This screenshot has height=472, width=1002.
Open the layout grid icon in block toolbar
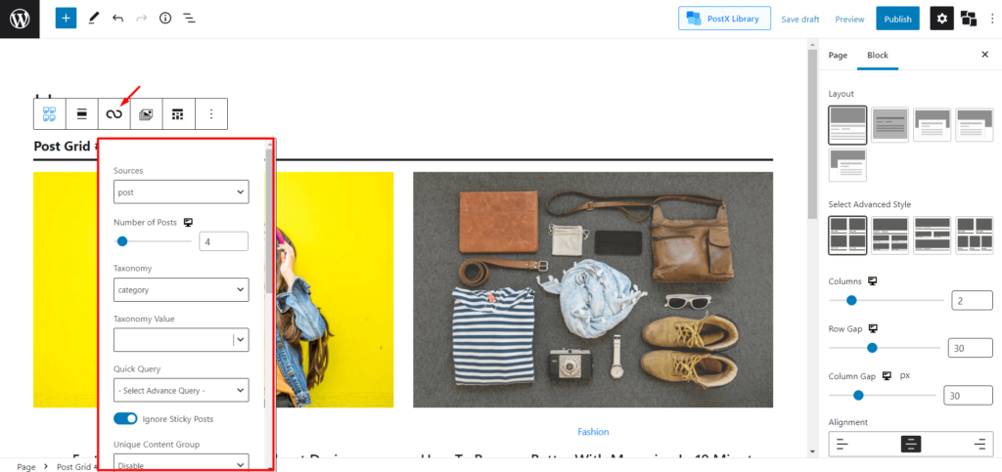pos(178,114)
